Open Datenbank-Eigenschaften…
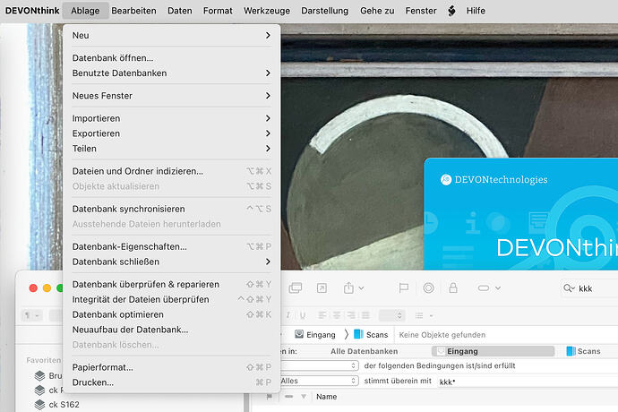618x412 pixels. (171, 247)
